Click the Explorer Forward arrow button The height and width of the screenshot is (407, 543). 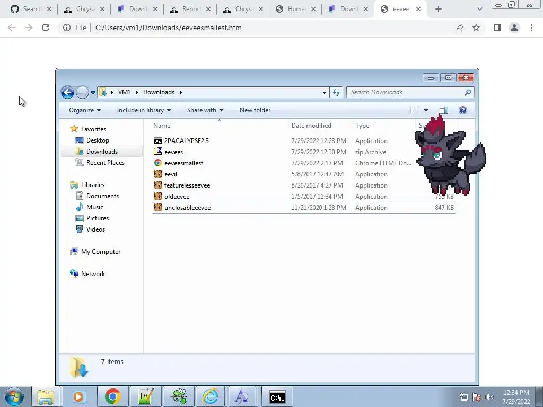point(82,92)
